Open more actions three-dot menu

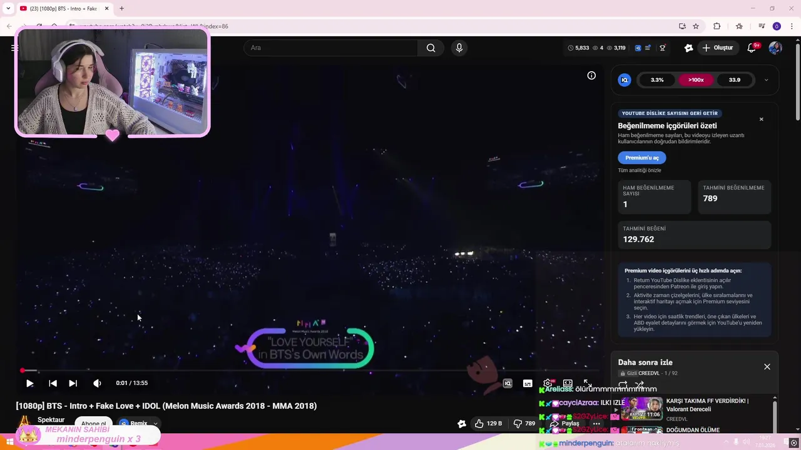(x=596, y=424)
